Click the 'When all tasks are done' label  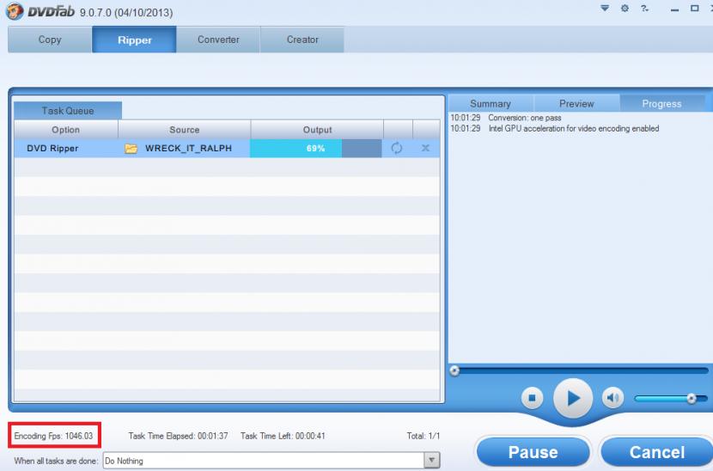coord(56,461)
